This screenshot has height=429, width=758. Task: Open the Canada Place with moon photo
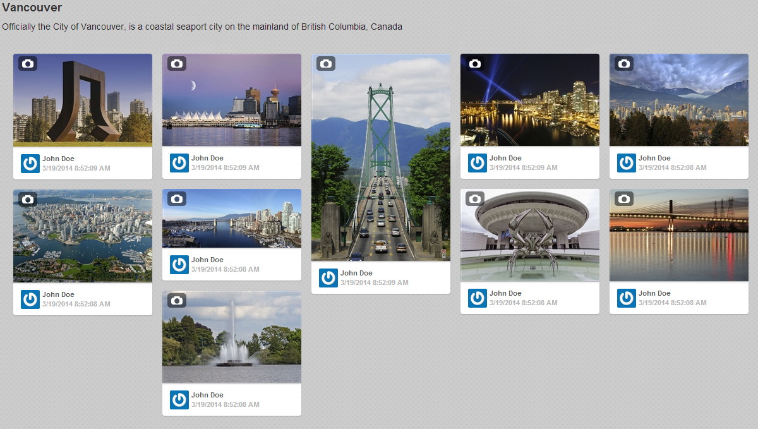(x=232, y=100)
